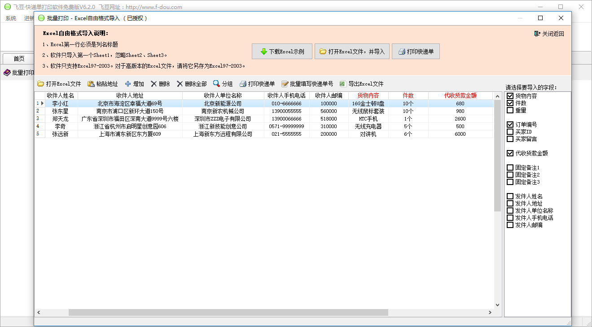Check the 发件人姓名 checkbox
Viewport: 592px width, 327px height.
pyautogui.click(x=510, y=196)
